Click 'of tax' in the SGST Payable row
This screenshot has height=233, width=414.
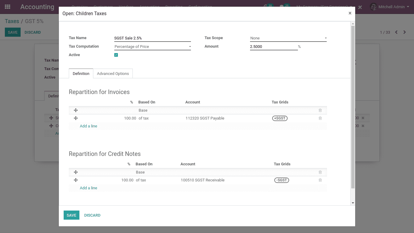[x=144, y=118]
